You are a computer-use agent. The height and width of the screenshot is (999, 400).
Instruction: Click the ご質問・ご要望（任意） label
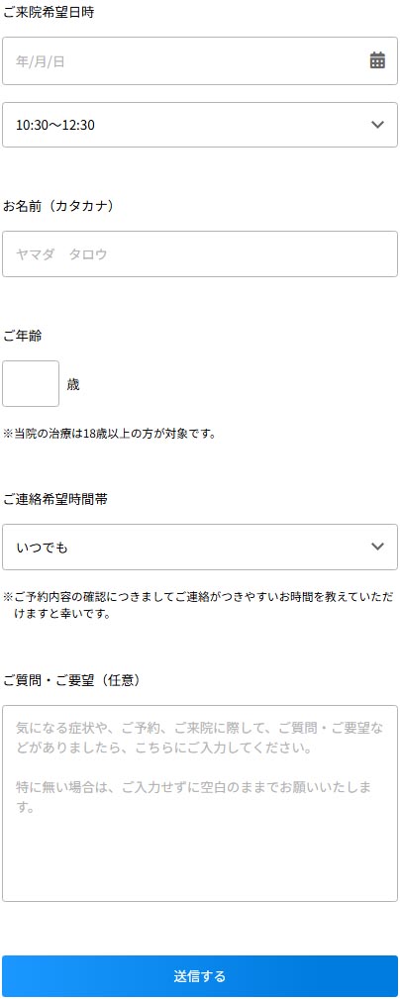71,680
